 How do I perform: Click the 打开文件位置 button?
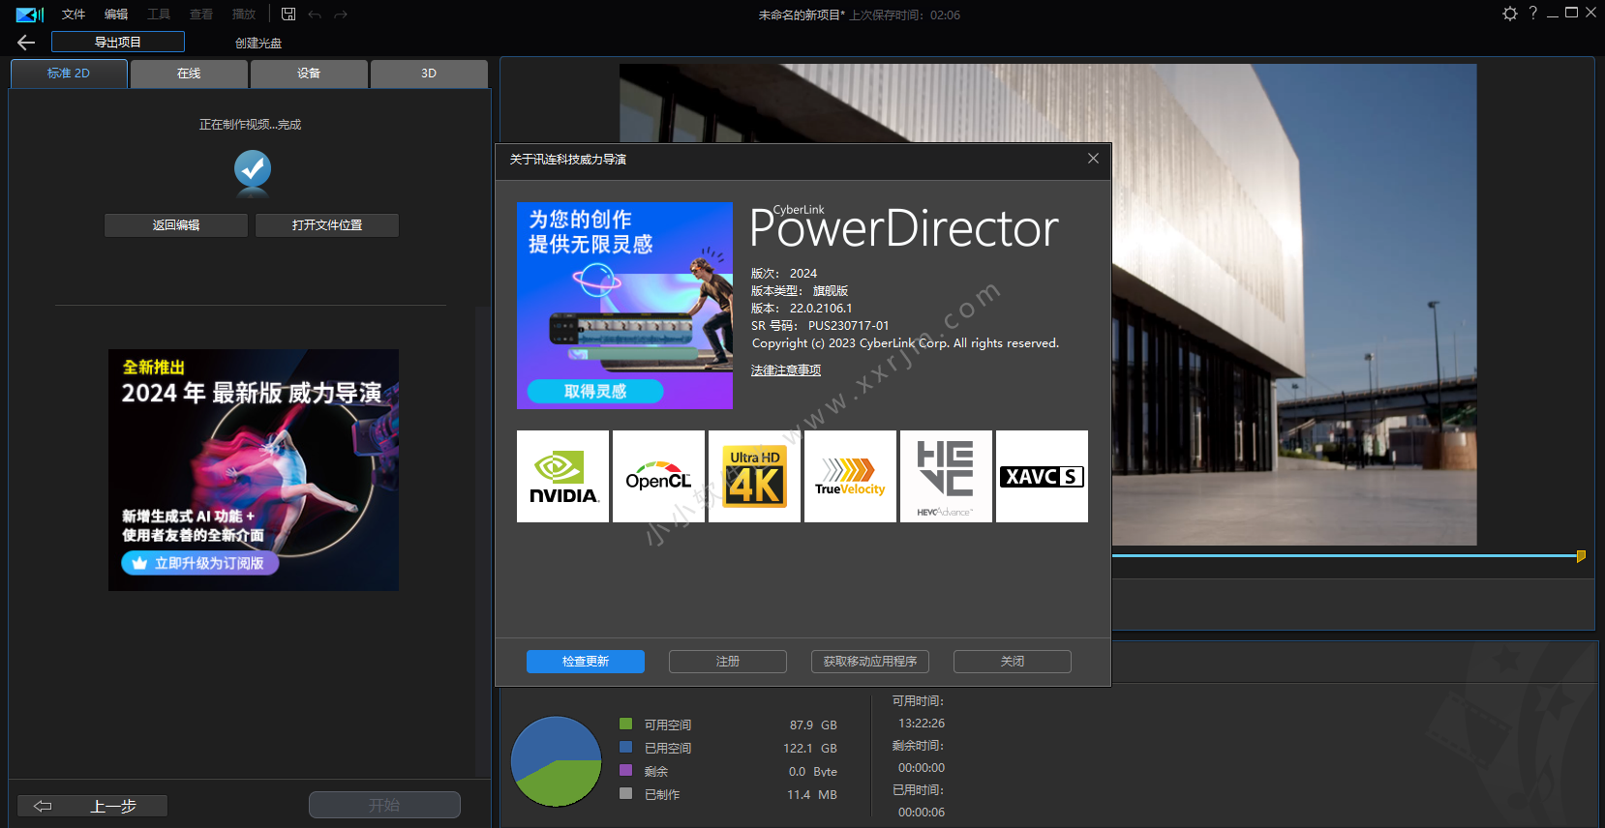point(327,225)
